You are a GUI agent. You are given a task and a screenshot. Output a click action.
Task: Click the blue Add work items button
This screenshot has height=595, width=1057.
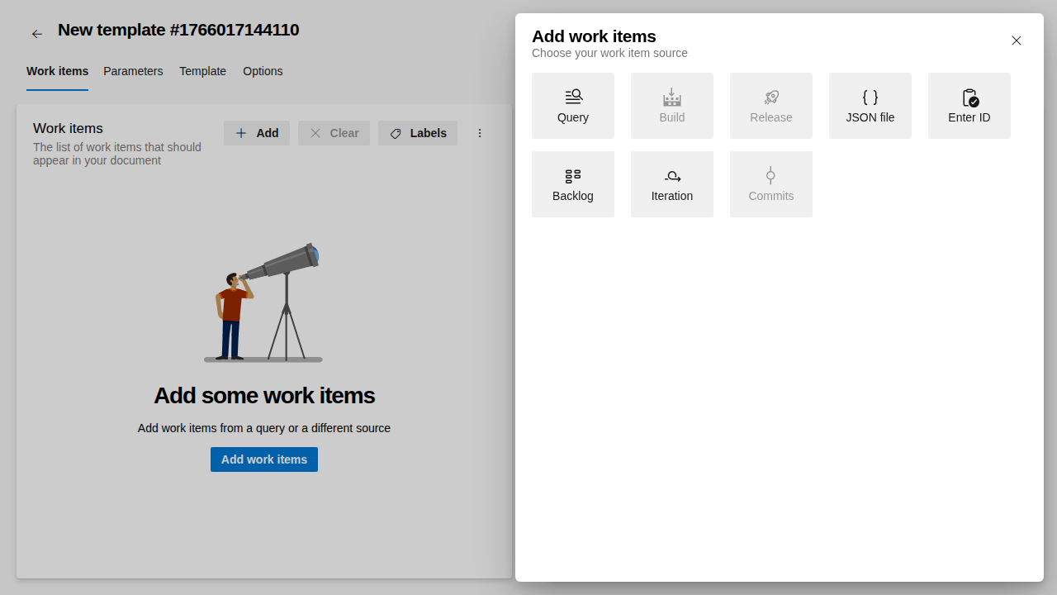click(263, 459)
